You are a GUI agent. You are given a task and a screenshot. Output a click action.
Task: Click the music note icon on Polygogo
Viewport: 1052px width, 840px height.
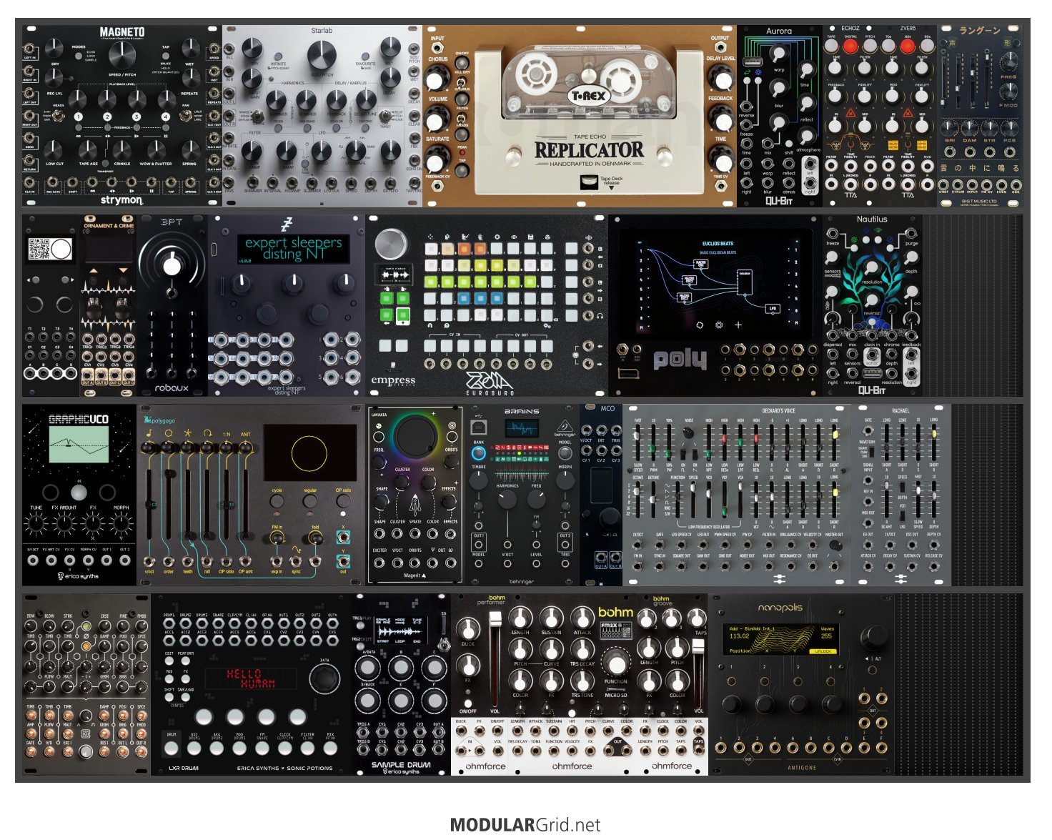point(149,433)
